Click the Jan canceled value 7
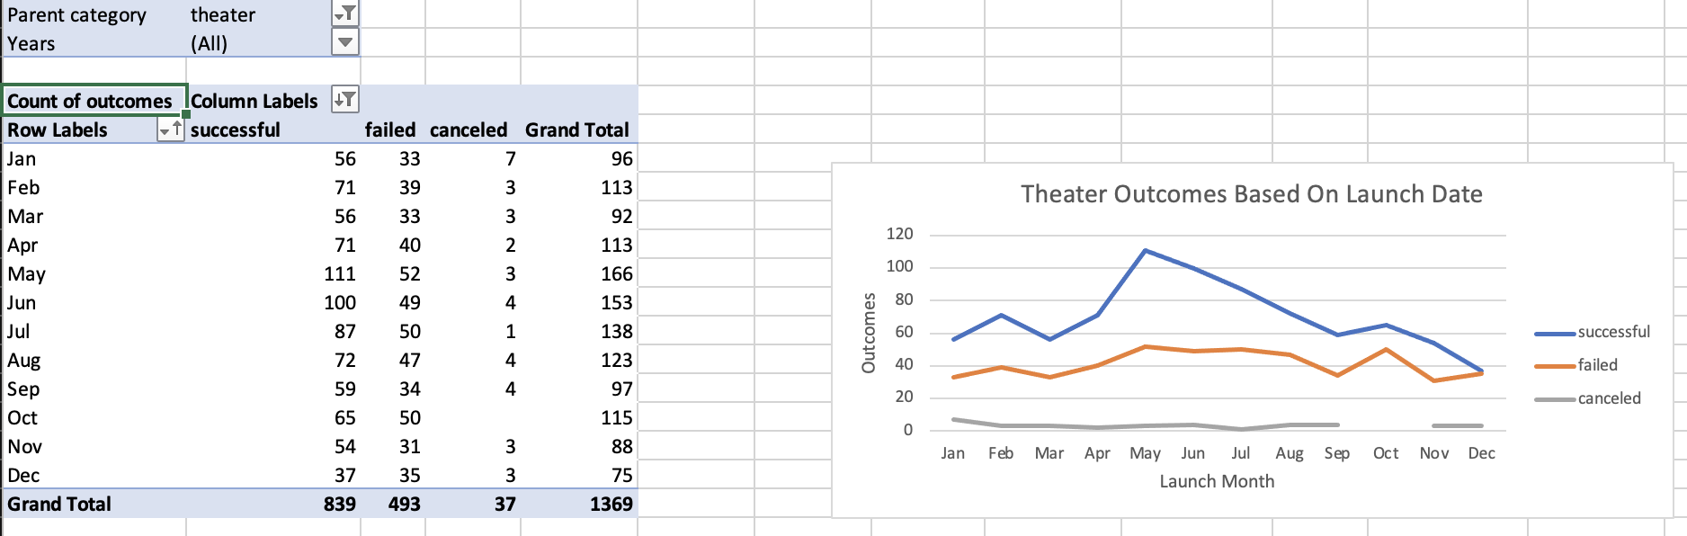 511,158
